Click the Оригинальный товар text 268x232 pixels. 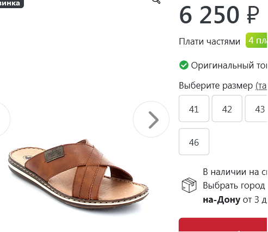pos(229,65)
